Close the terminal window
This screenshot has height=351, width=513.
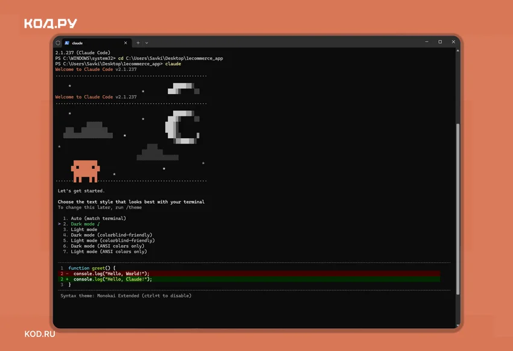(453, 42)
